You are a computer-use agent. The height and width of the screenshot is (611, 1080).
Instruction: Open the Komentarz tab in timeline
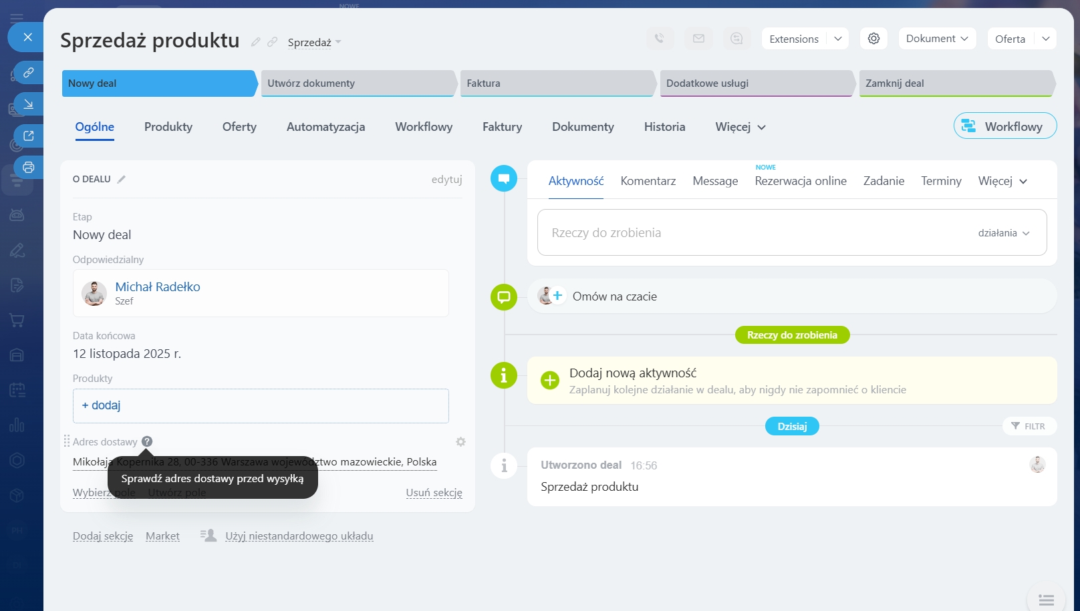pyautogui.click(x=648, y=181)
